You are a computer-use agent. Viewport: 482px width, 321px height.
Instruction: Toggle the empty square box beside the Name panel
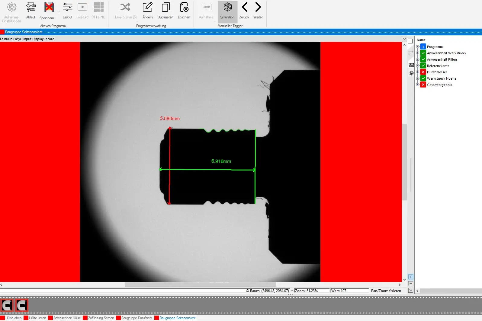coord(410,41)
